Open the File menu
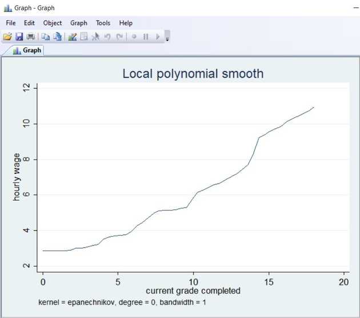The height and width of the screenshot is (318, 360). point(11,23)
